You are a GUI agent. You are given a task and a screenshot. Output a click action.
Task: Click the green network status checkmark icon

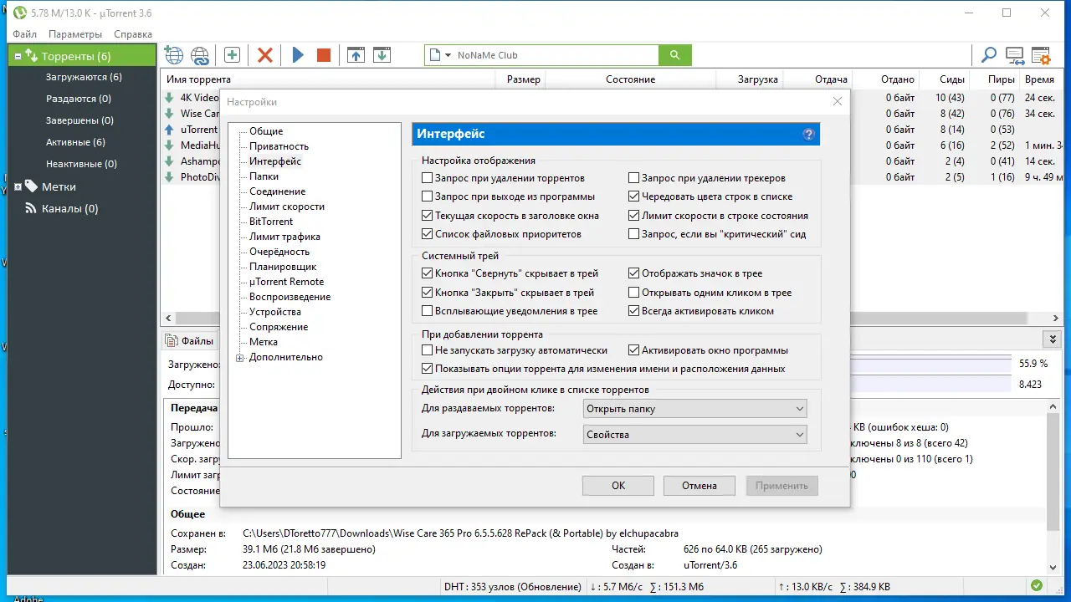coord(1037,586)
